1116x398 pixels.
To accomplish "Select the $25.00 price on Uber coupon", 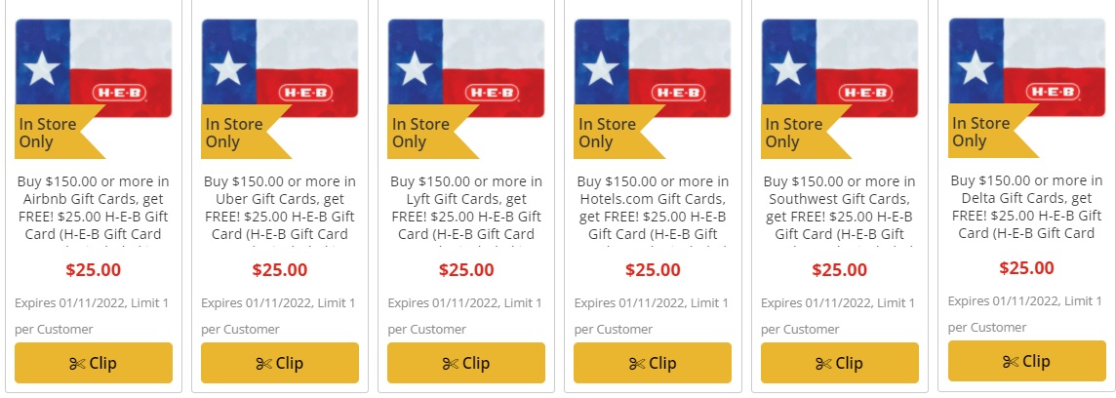I will point(280,270).
